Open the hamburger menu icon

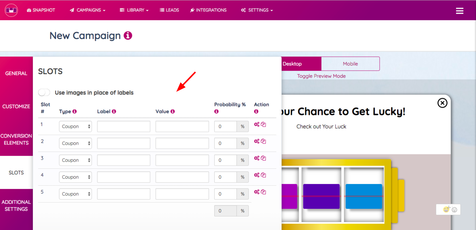coord(459,11)
